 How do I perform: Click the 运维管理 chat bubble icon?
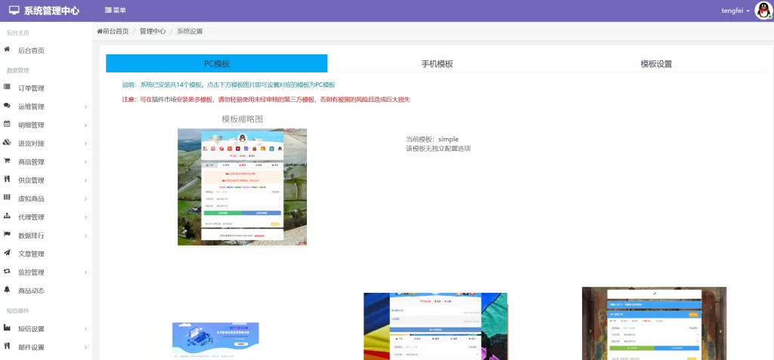click(7, 106)
